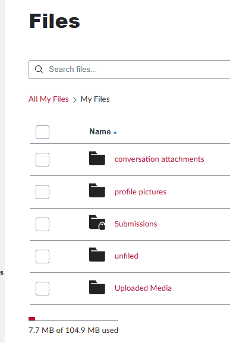The height and width of the screenshot is (343, 230).
Task: Click the Files page heading
Action: 55,21
